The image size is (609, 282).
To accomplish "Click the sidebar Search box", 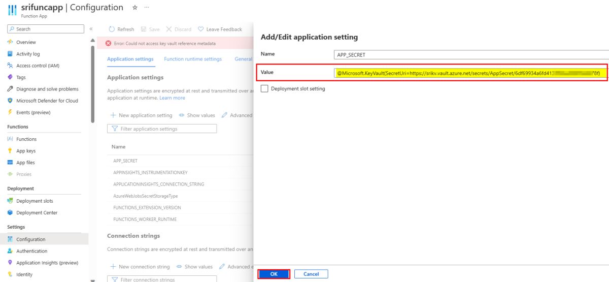I will tap(46, 29).
